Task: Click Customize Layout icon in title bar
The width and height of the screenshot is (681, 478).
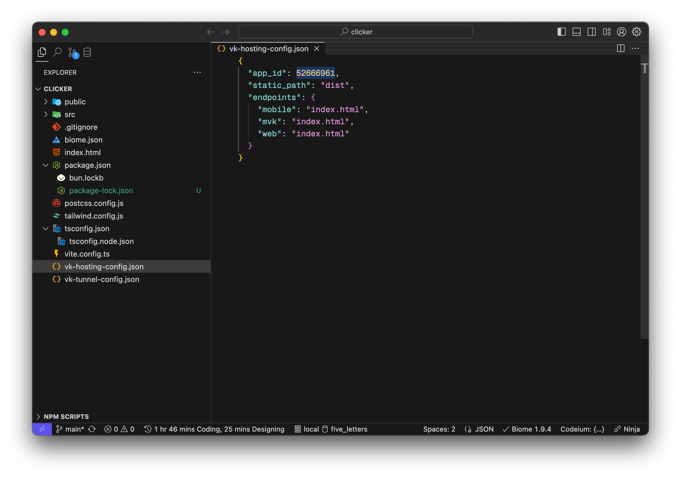Action: point(607,32)
